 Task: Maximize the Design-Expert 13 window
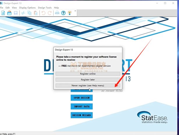coord(165,3)
